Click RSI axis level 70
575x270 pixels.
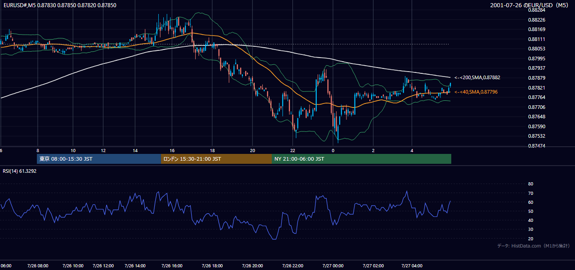point(530,193)
